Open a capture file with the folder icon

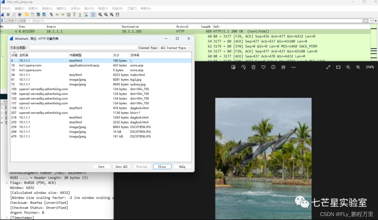pos(27,15)
